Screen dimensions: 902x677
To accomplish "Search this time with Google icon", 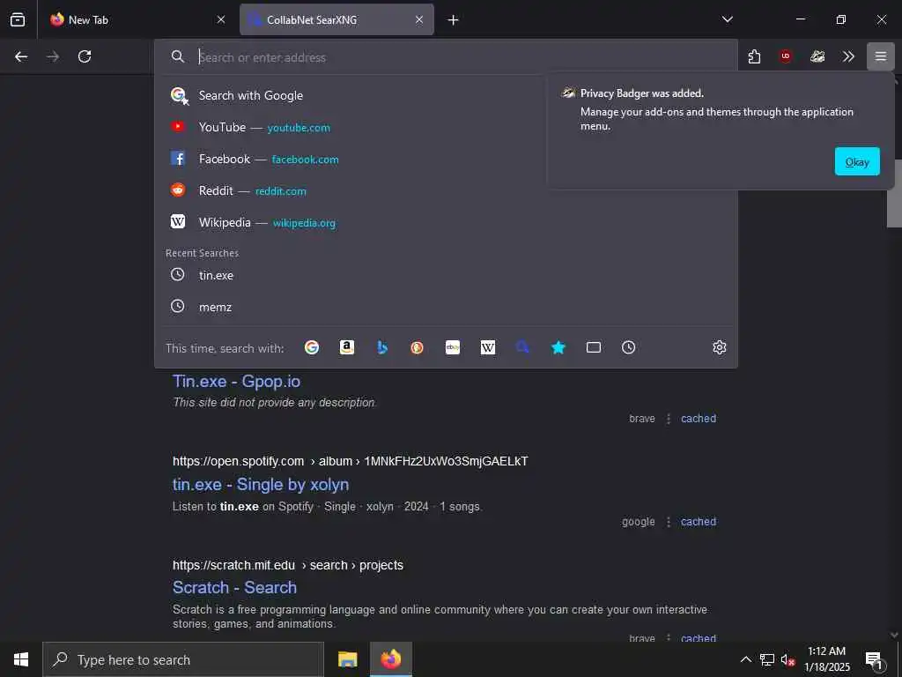I will point(311,347).
